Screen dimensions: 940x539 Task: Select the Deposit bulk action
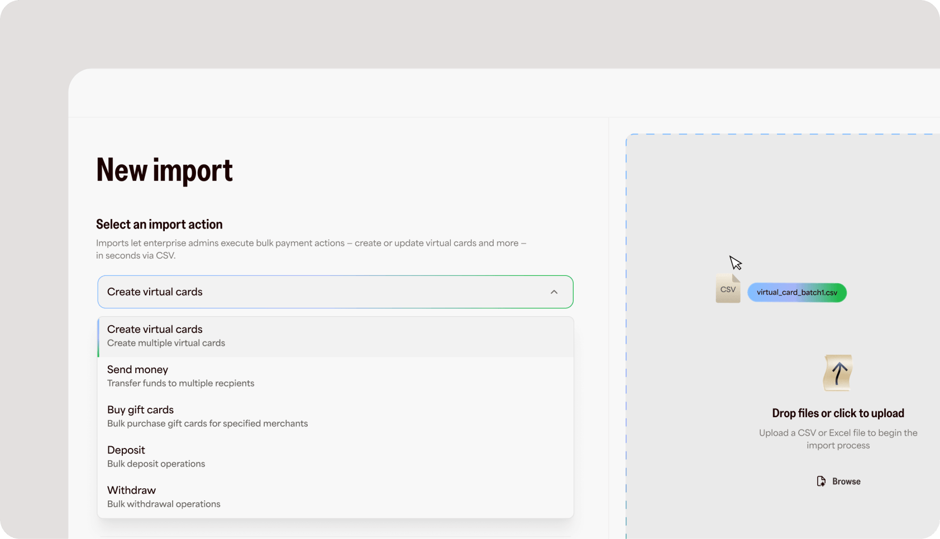pyautogui.click(x=335, y=457)
